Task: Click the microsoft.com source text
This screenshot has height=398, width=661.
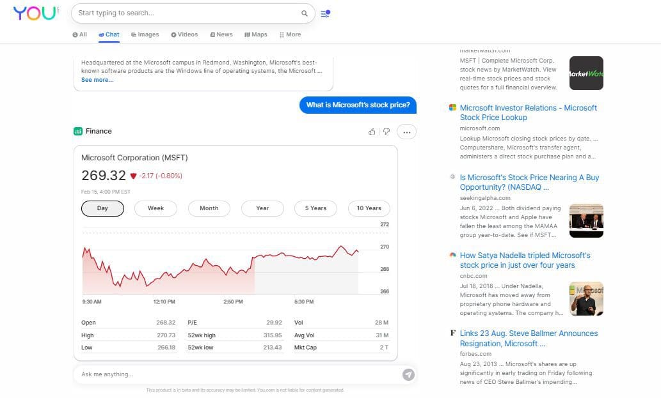Action: (480, 128)
